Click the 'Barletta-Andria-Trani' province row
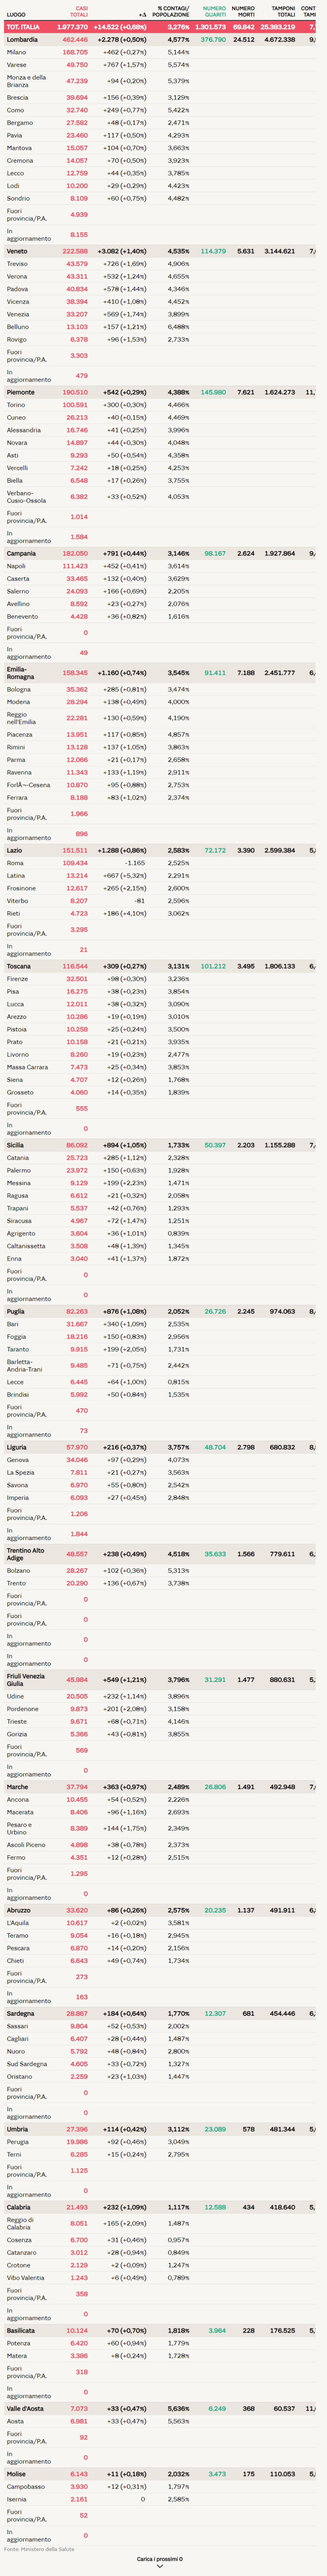The image size is (327, 2576). [x=160, y=1365]
